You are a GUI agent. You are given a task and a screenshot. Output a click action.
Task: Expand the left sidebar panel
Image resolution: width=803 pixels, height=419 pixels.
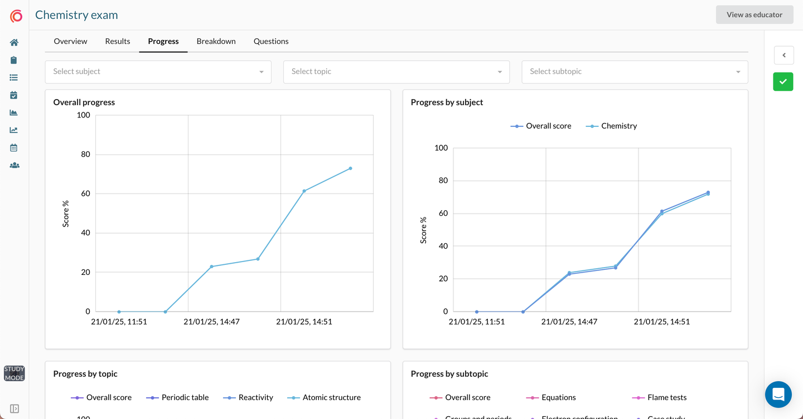pos(14,409)
